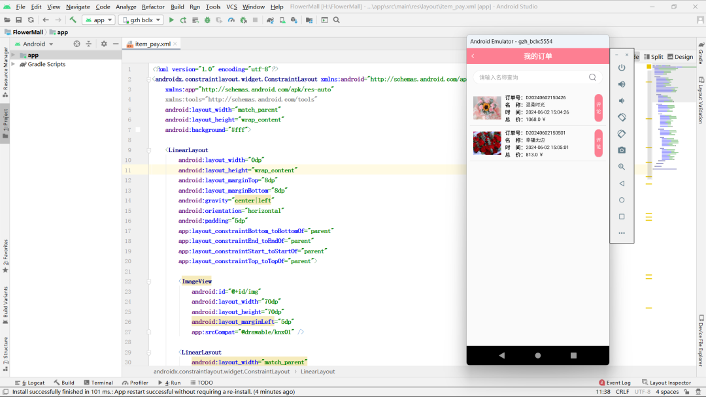Click the rose bouquet thumbnail in second order
This screenshot has width=706, height=397.
pos(486,143)
